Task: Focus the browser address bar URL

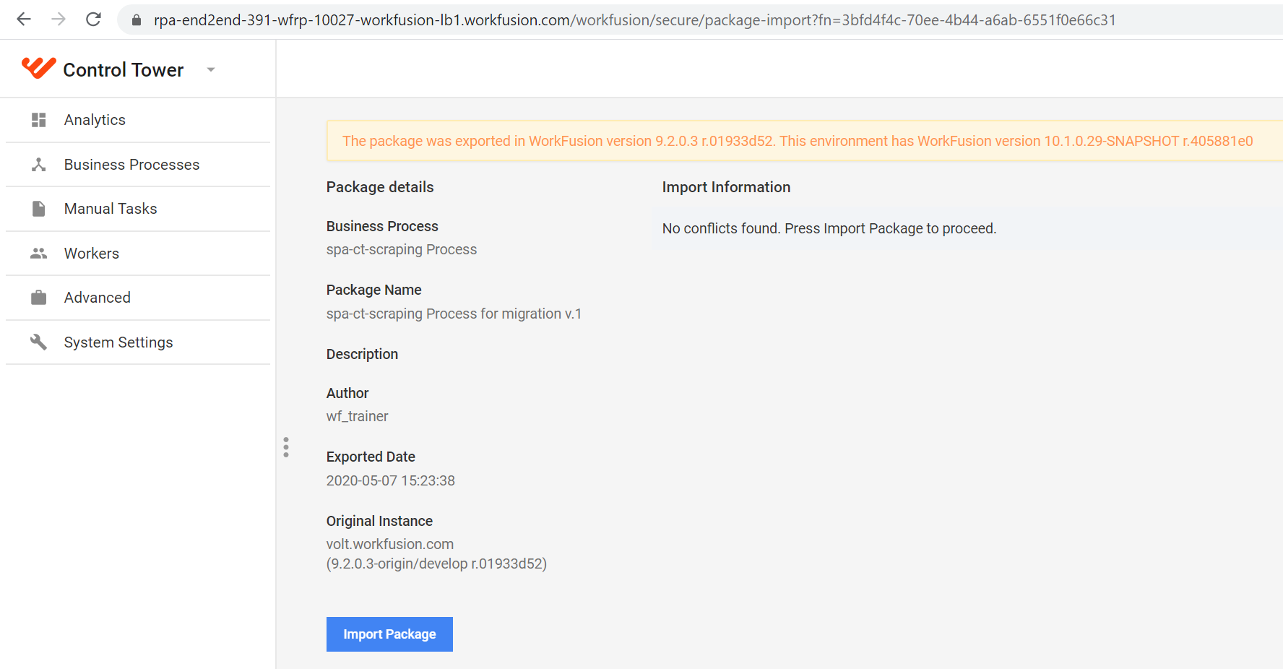Action: click(635, 20)
